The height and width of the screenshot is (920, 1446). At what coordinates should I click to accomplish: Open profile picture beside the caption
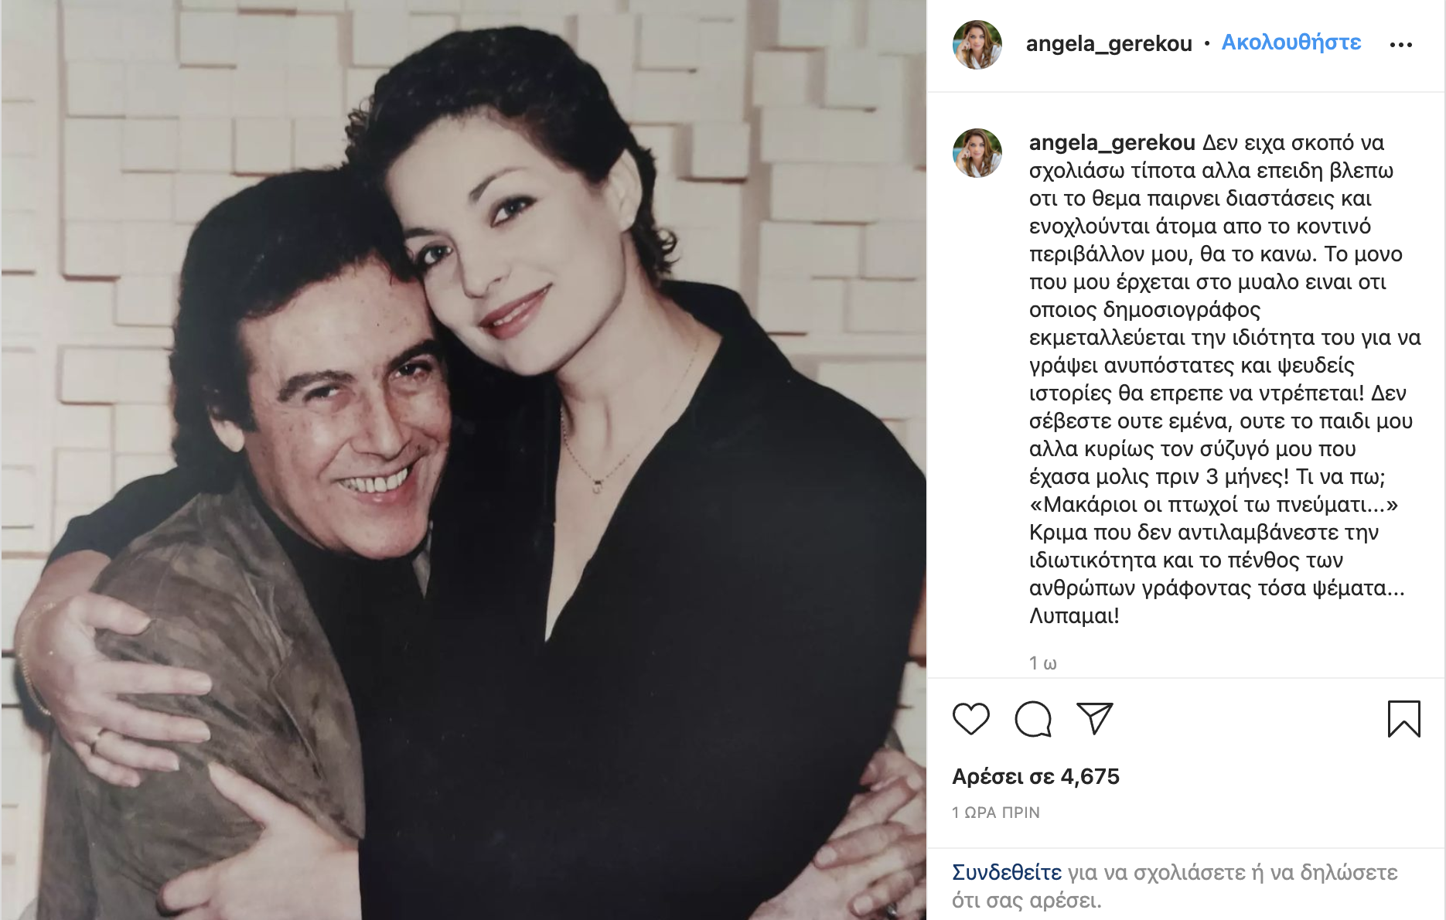click(x=977, y=153)
